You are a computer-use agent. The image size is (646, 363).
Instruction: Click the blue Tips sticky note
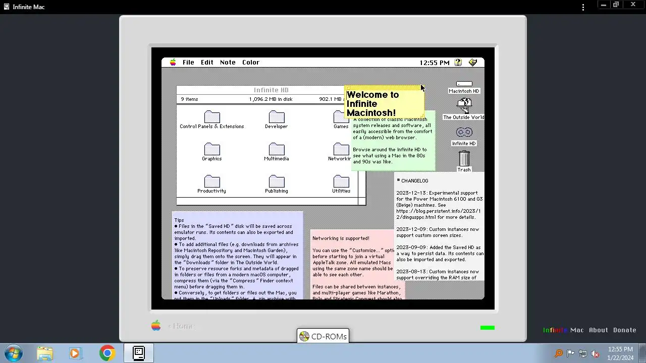(x=237, y=256)
